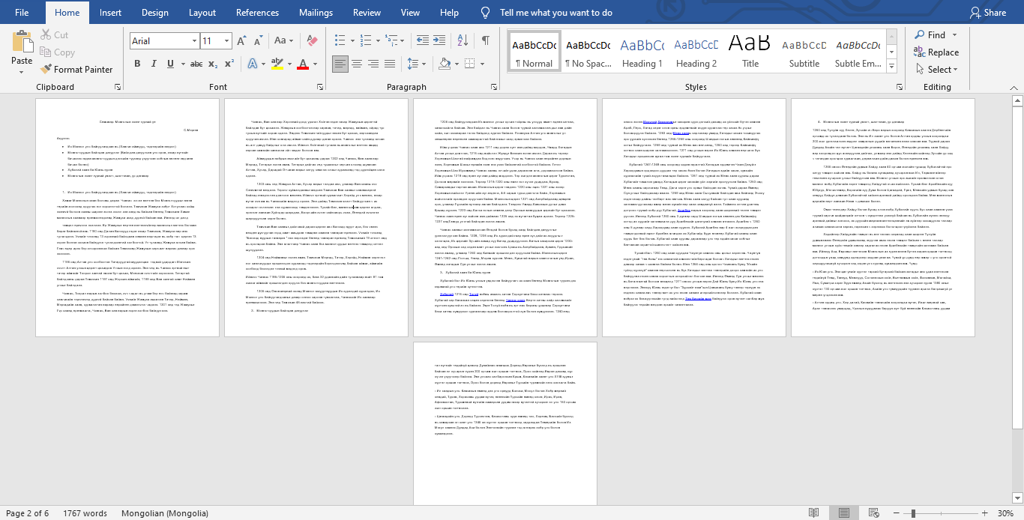Open the References ribbon tab
Image resolution: width=1024 pixels, height=520 pixels.
pos(257,13)
